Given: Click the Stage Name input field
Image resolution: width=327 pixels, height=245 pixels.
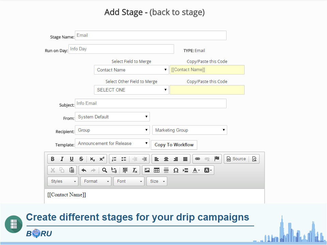Looking at the screenshot, I should [x=151, y=35].
